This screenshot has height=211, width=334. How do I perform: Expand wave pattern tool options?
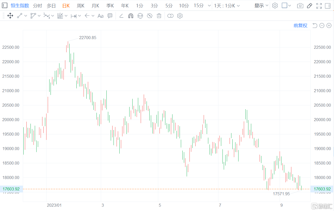tap(53, 16)
